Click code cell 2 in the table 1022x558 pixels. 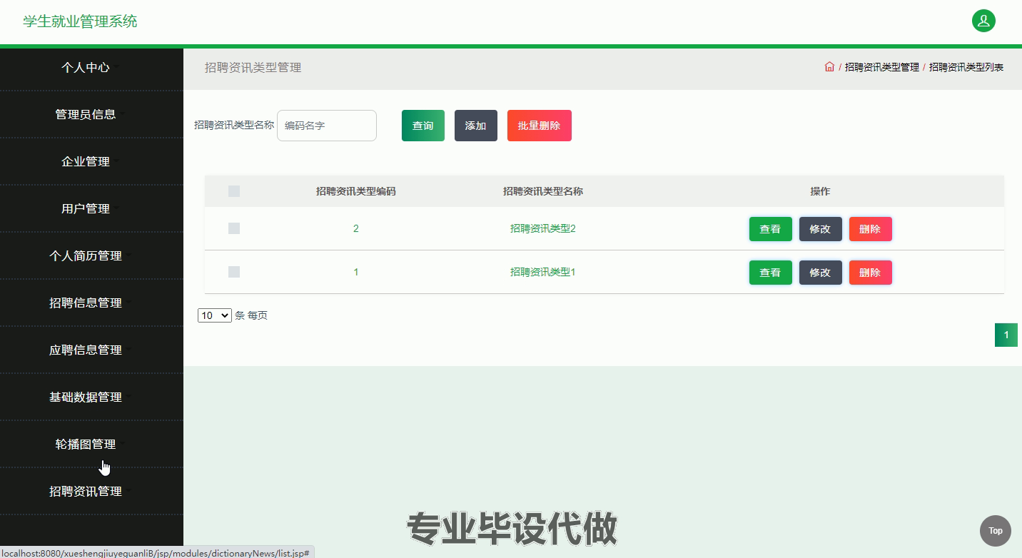[x=356, y=228]
